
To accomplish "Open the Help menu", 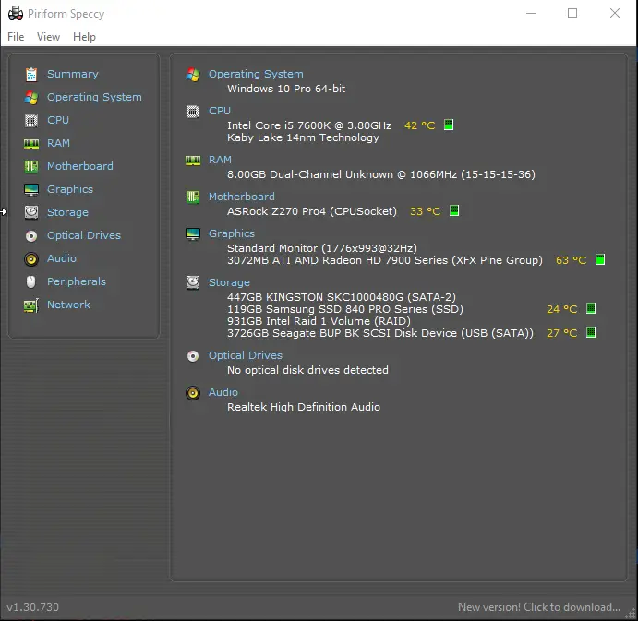I will point(85,37).
